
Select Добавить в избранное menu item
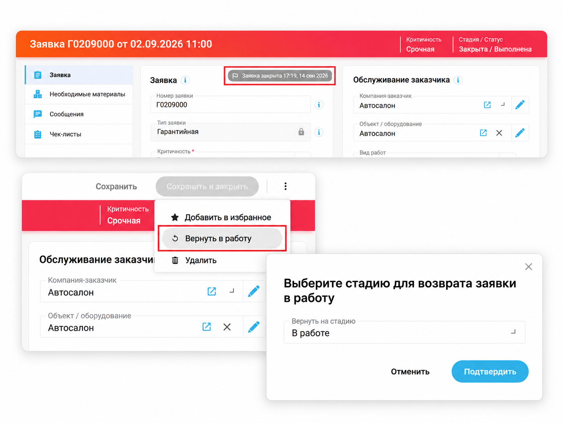pyautogui.click(x=222, y=218)
